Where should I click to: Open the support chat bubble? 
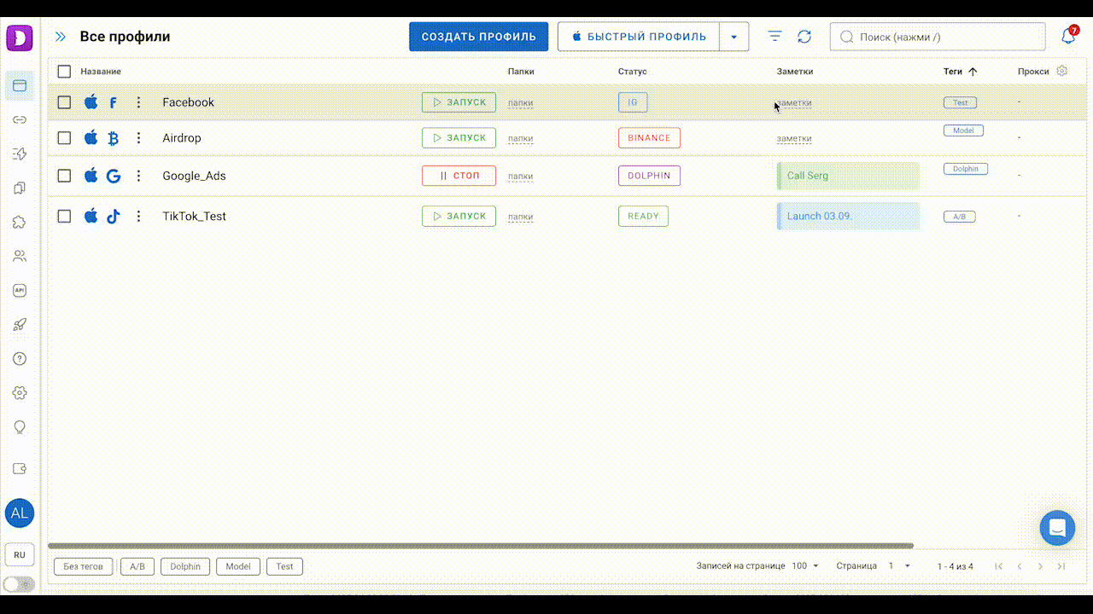[1057, 528]
